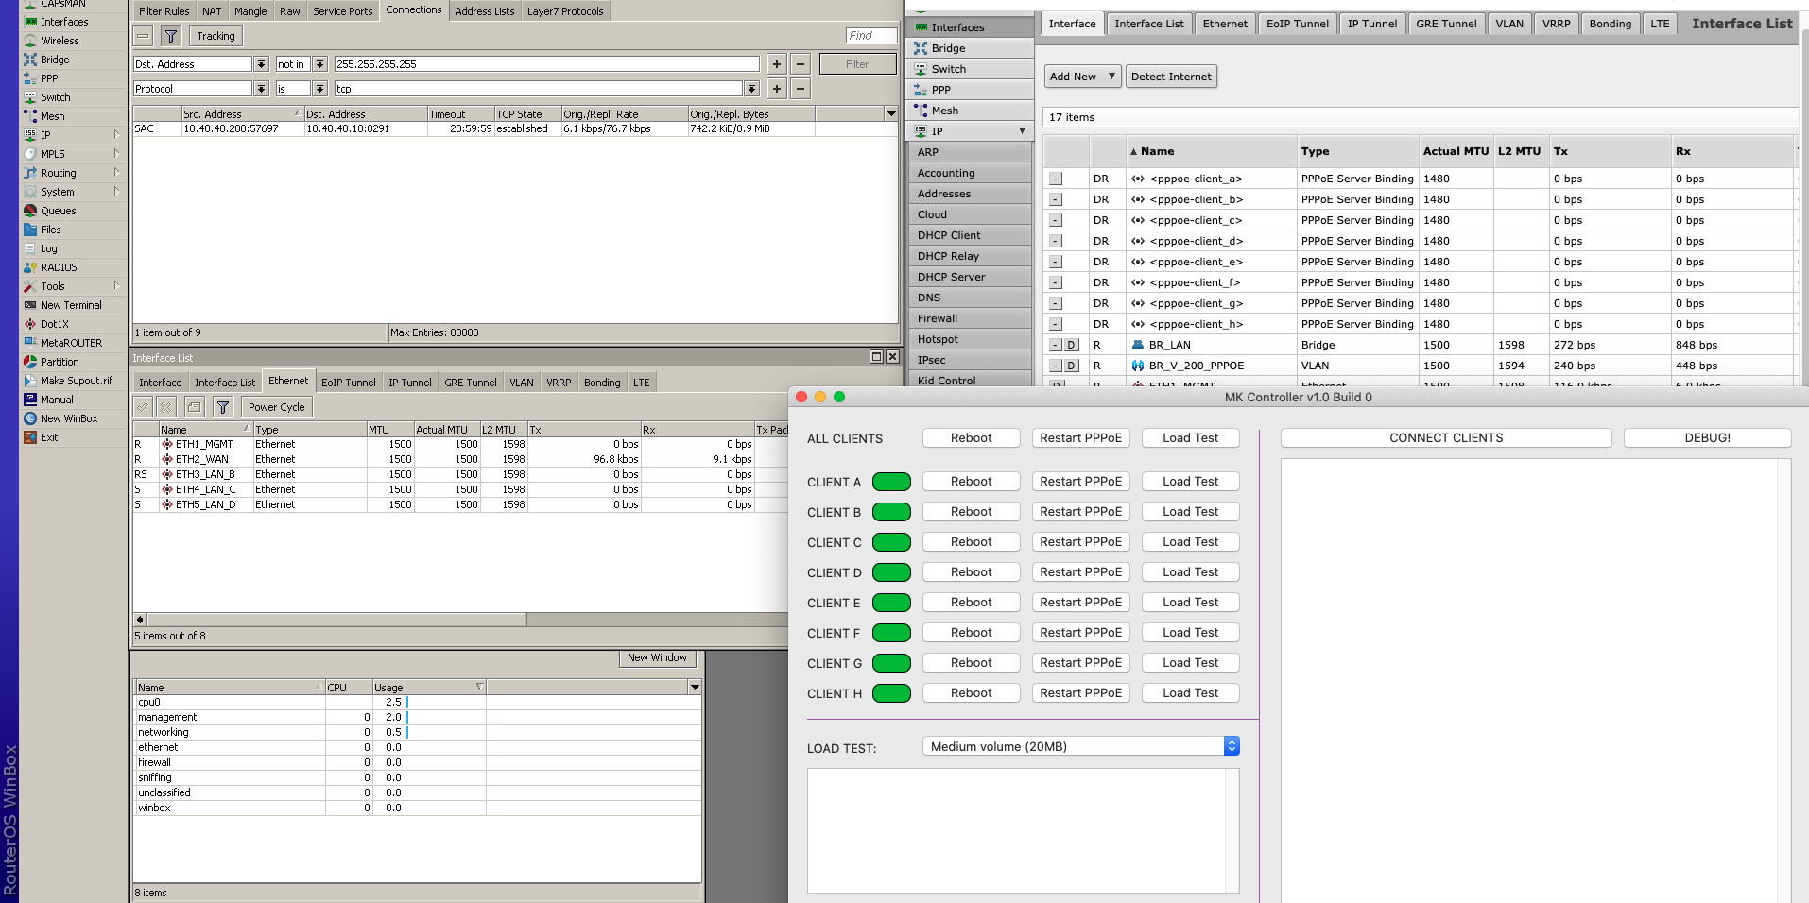Click the CLIENT A green status indicator

pos(891,482)
